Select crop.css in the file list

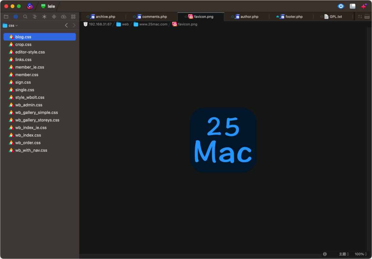40,44
